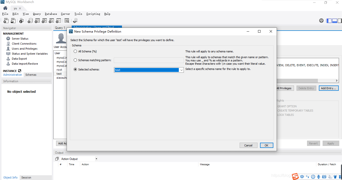Click the Add Entry... button
342x180 pixels.
(329, 88)
